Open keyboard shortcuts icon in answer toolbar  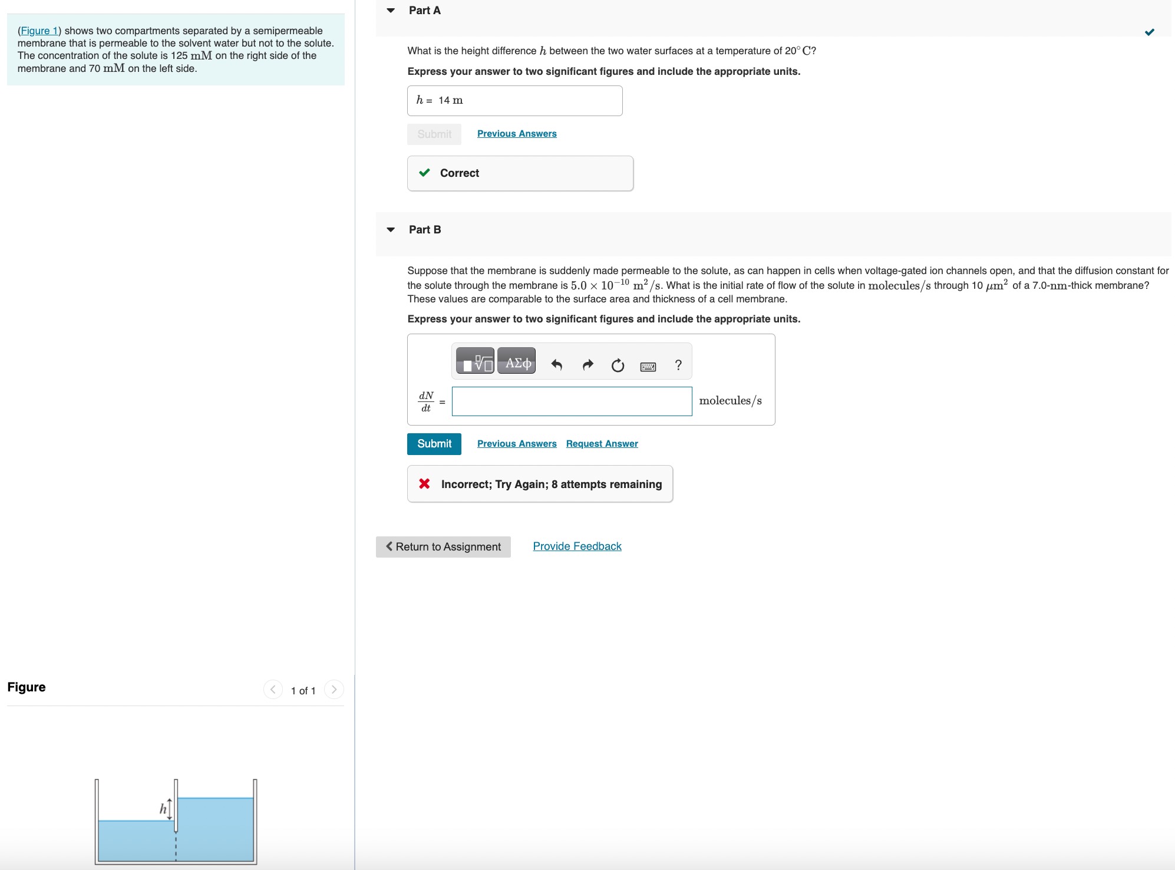tap(648, 367)
